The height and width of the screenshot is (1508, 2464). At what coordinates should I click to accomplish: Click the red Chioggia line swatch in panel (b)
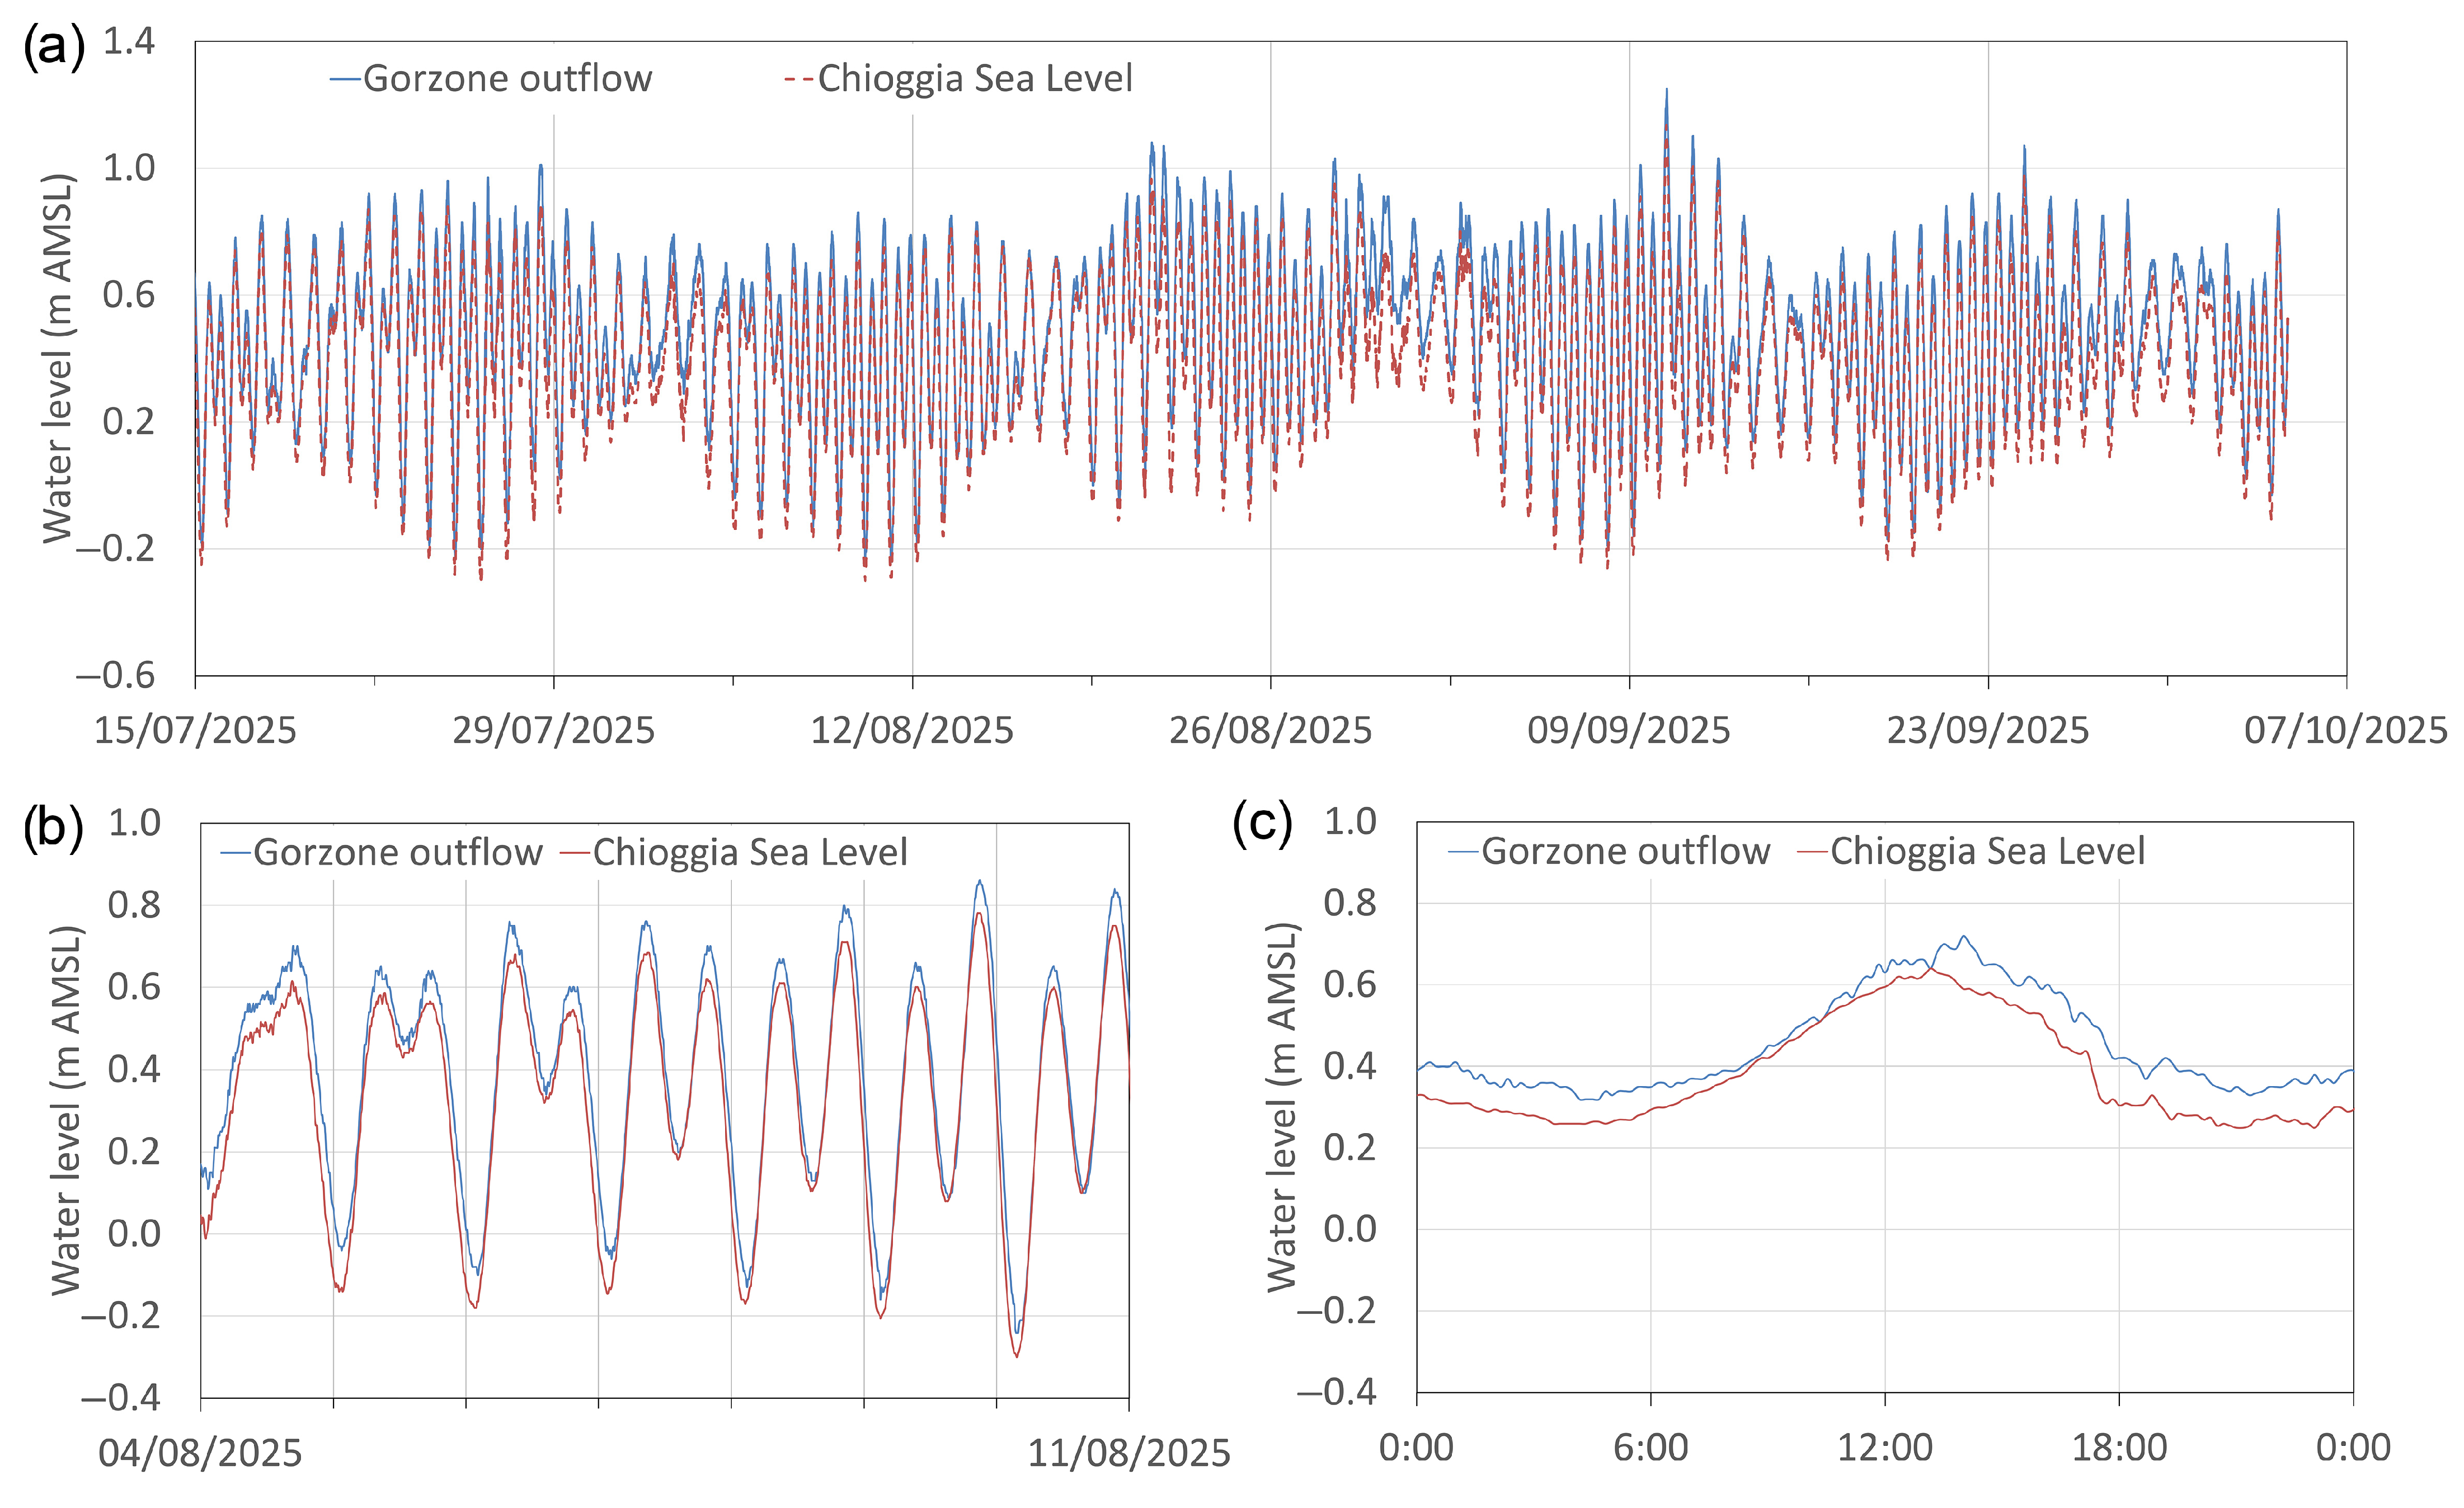[575, 853]
